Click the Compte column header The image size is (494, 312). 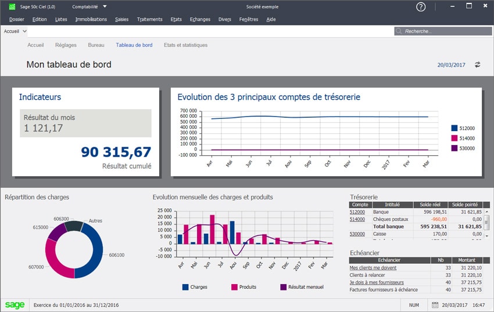tap(360, 205)
